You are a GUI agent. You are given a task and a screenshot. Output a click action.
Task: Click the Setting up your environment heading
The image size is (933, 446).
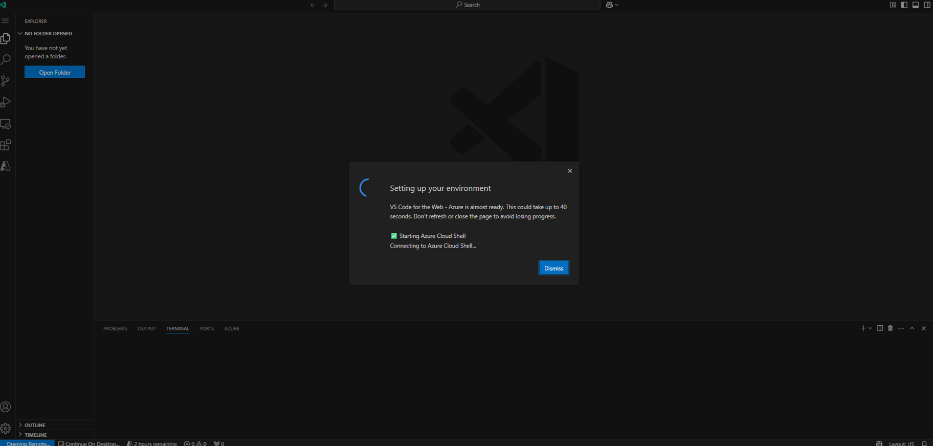point(440,188)
